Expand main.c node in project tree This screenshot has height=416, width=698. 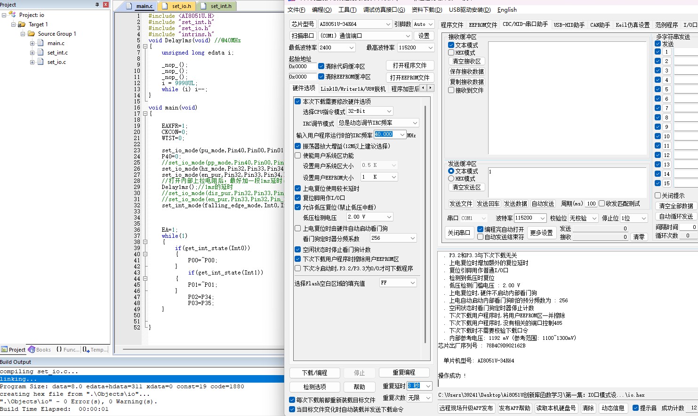pyautogui.click(x=32, y=43)
